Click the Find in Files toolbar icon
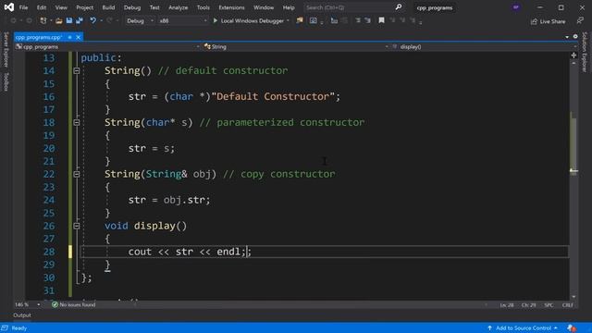The image size is (592, 333). click(x=300, y=20)
